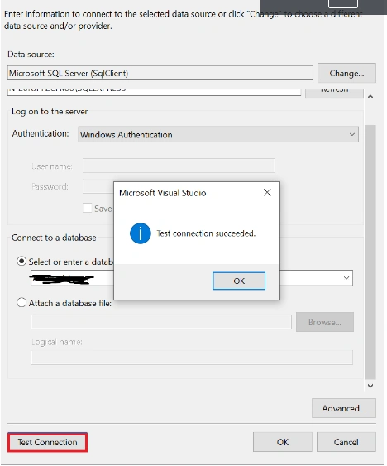This screenshot has height=466, width=387.
Task: Tick the Save my password checkbox
Action: (87, 208)
